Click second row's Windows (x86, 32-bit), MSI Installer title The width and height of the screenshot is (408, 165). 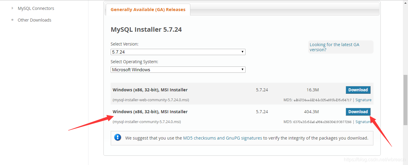[150, 112]
